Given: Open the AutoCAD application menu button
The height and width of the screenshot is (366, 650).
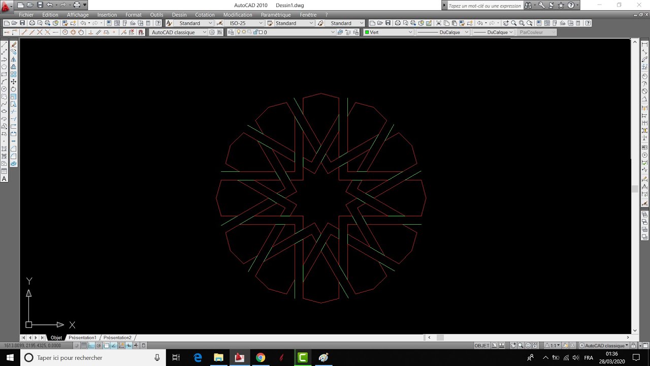Looking at the screenshot, I should 6,7.
